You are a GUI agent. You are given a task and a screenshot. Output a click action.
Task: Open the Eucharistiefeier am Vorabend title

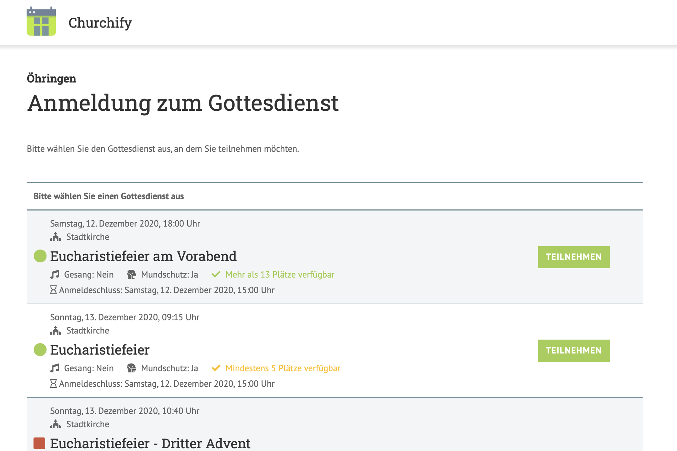pyautogui.click(x=143, y=256)
